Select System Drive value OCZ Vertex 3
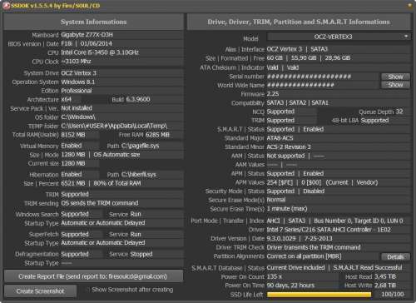Image resolution: width=416 pixels, height=303 pixels. (x=78, y=73)
